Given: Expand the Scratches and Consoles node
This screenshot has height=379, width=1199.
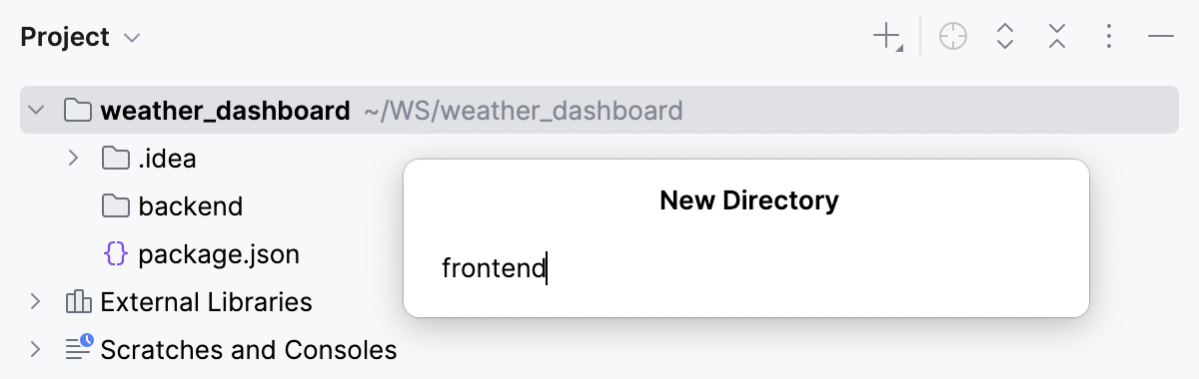Looking at the screenshot, I should (36, 349).
